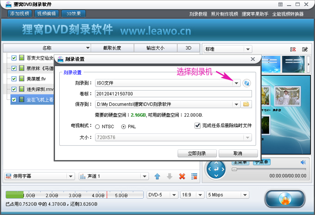Select the dark globe menu template thumbnail
Image resolution: width=315 pixels, height=215 pixels.
pyautogui.click(x=294, y=64)
